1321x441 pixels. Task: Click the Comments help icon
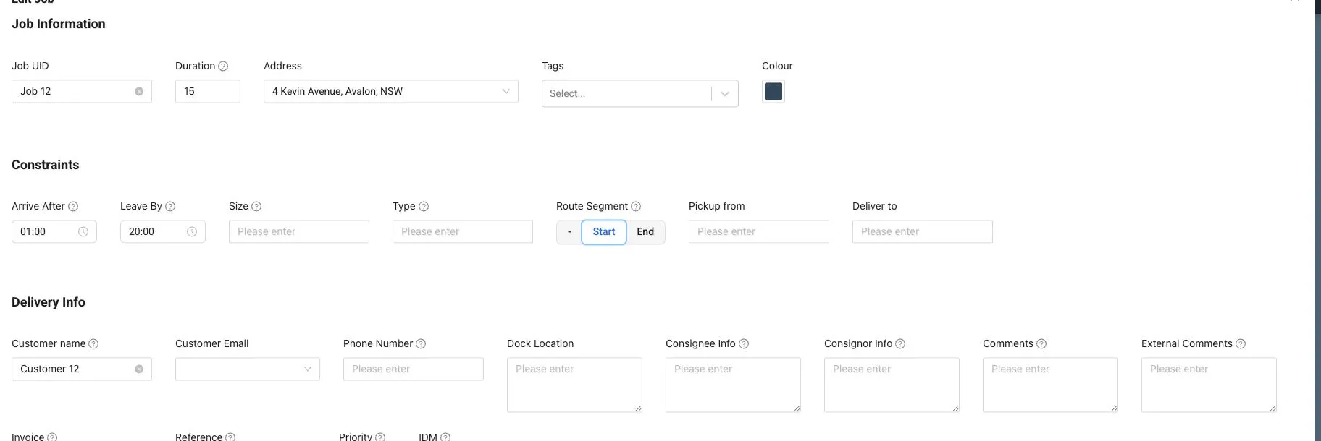click(1041, 343)
